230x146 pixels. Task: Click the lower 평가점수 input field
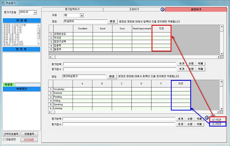(x=118, y=124)
